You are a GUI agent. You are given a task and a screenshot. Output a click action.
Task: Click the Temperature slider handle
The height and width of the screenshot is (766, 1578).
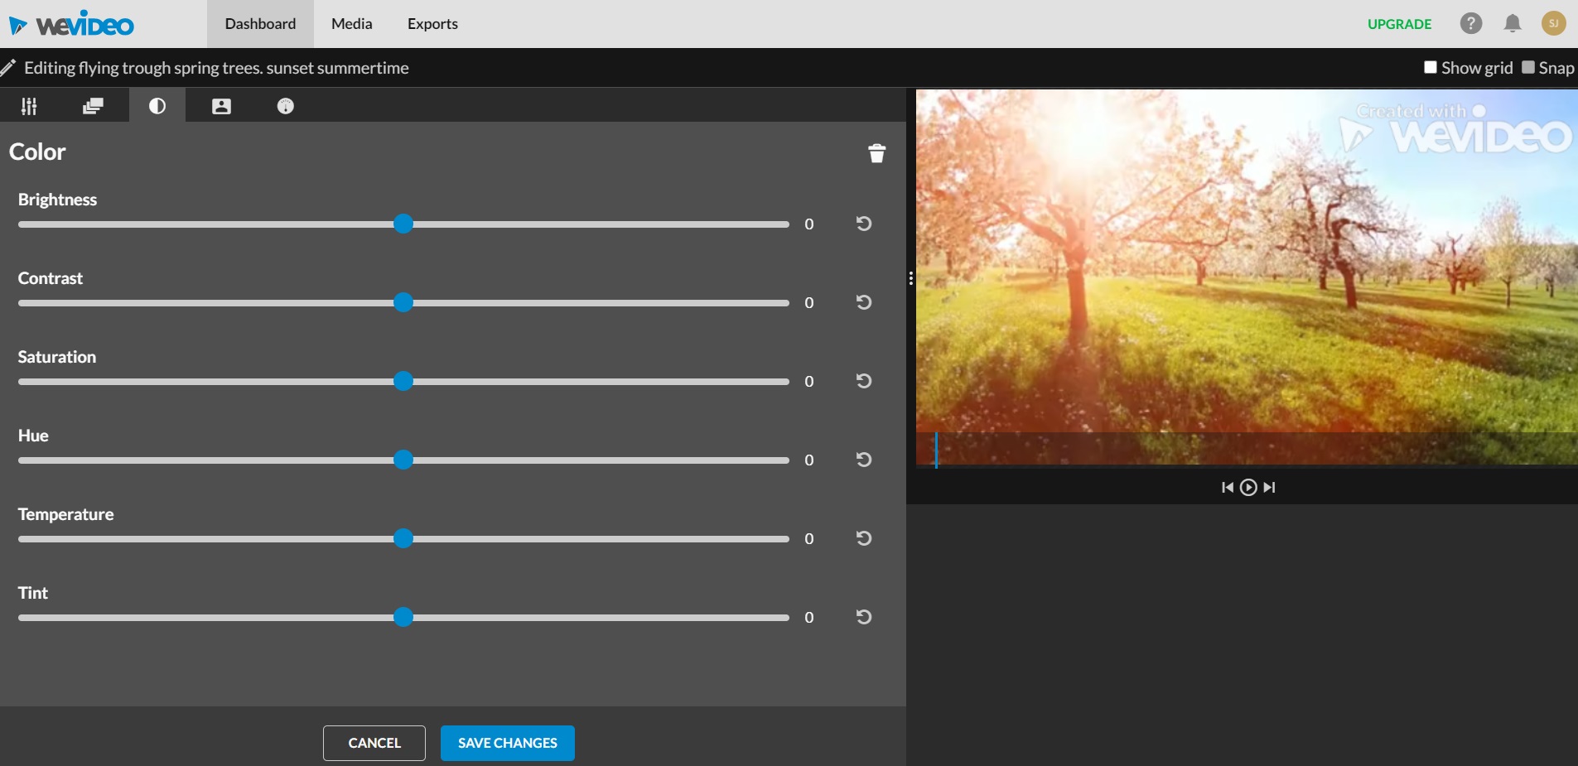click(x=403, y=538)
